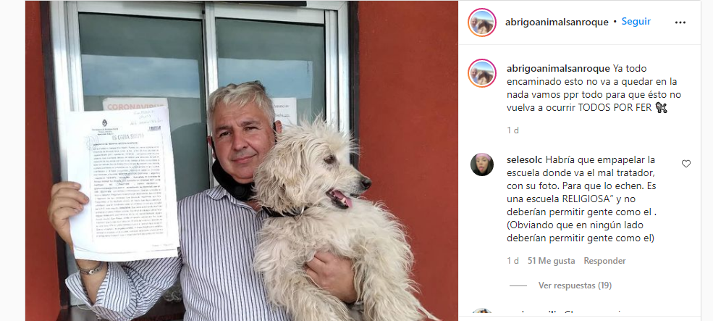Click the caption's 1 d timestamp
The height and width of the screenshot is (321, 713).
point(512,130)
